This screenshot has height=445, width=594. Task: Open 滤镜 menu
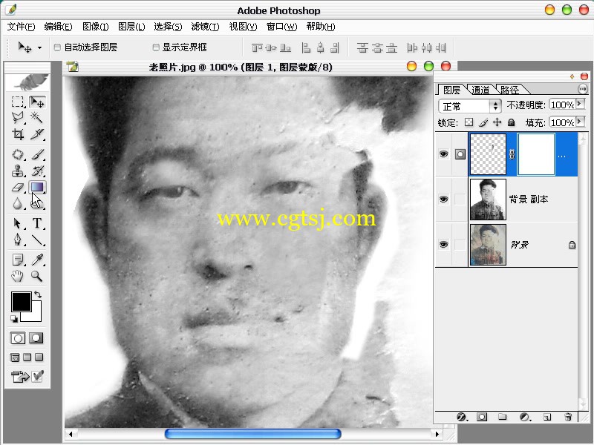pos(205,27)
